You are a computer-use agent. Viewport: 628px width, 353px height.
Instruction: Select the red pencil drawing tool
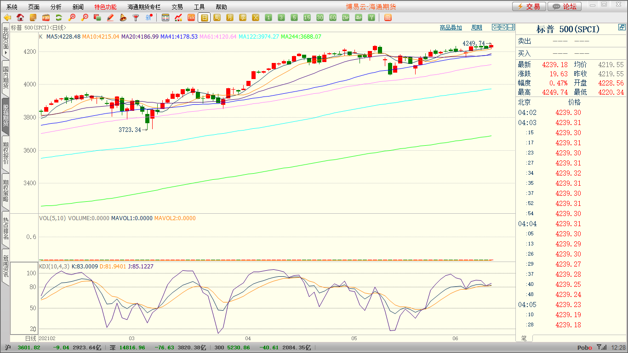[110, 18]
